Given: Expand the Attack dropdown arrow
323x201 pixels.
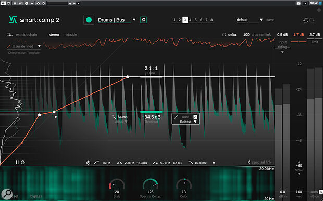Looking at the screenshot, I should tap(126, 122).
